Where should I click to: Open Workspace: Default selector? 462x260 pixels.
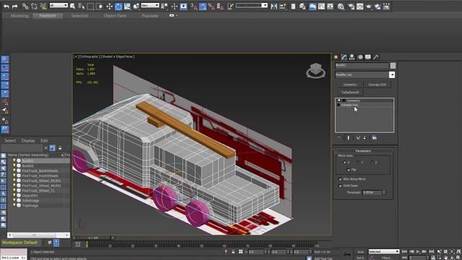click(x=20, y=243)
